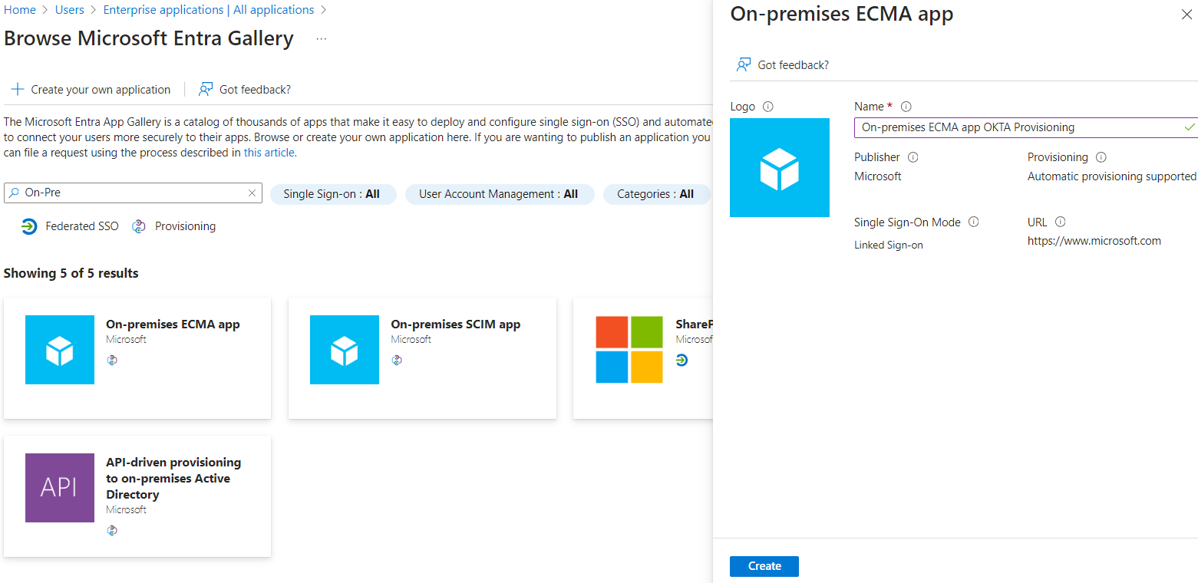Viewport: 1198px width, 583px height.
Task: Edit the Name field for the app
Action: click(x=1026, y=127)
